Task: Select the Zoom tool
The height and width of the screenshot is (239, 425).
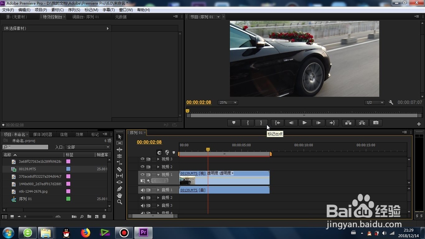Action: pos(119,202)
